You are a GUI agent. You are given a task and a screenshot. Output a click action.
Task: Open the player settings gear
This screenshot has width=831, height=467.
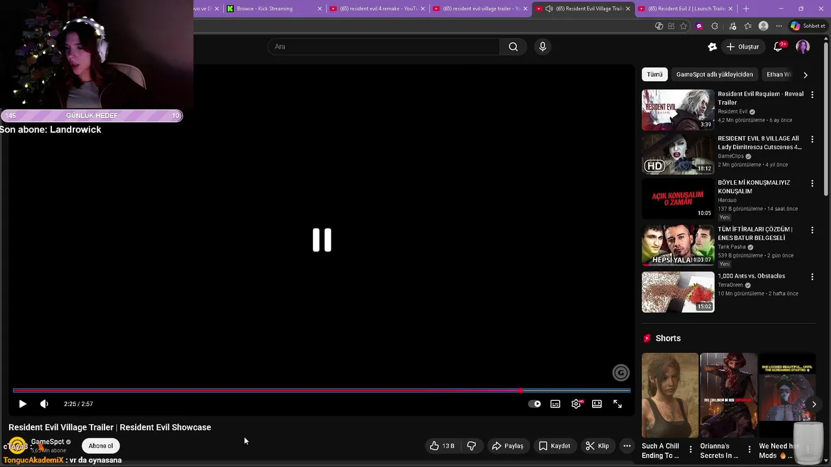(576, 403)
